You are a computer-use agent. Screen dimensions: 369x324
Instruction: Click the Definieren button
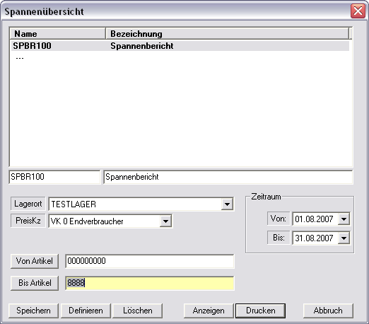(86, 311)
